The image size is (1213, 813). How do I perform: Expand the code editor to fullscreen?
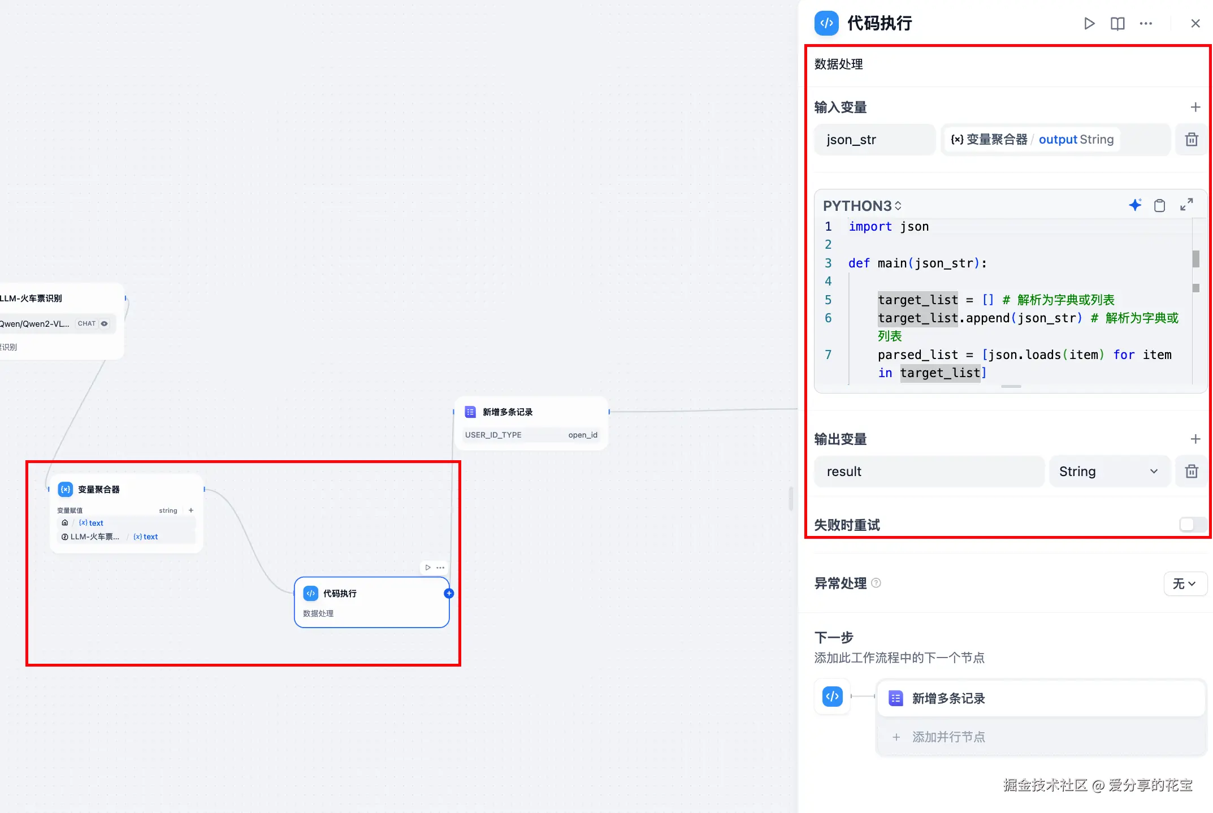(1186, 205)
